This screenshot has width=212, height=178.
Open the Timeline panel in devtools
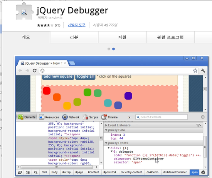click(109, 117)
